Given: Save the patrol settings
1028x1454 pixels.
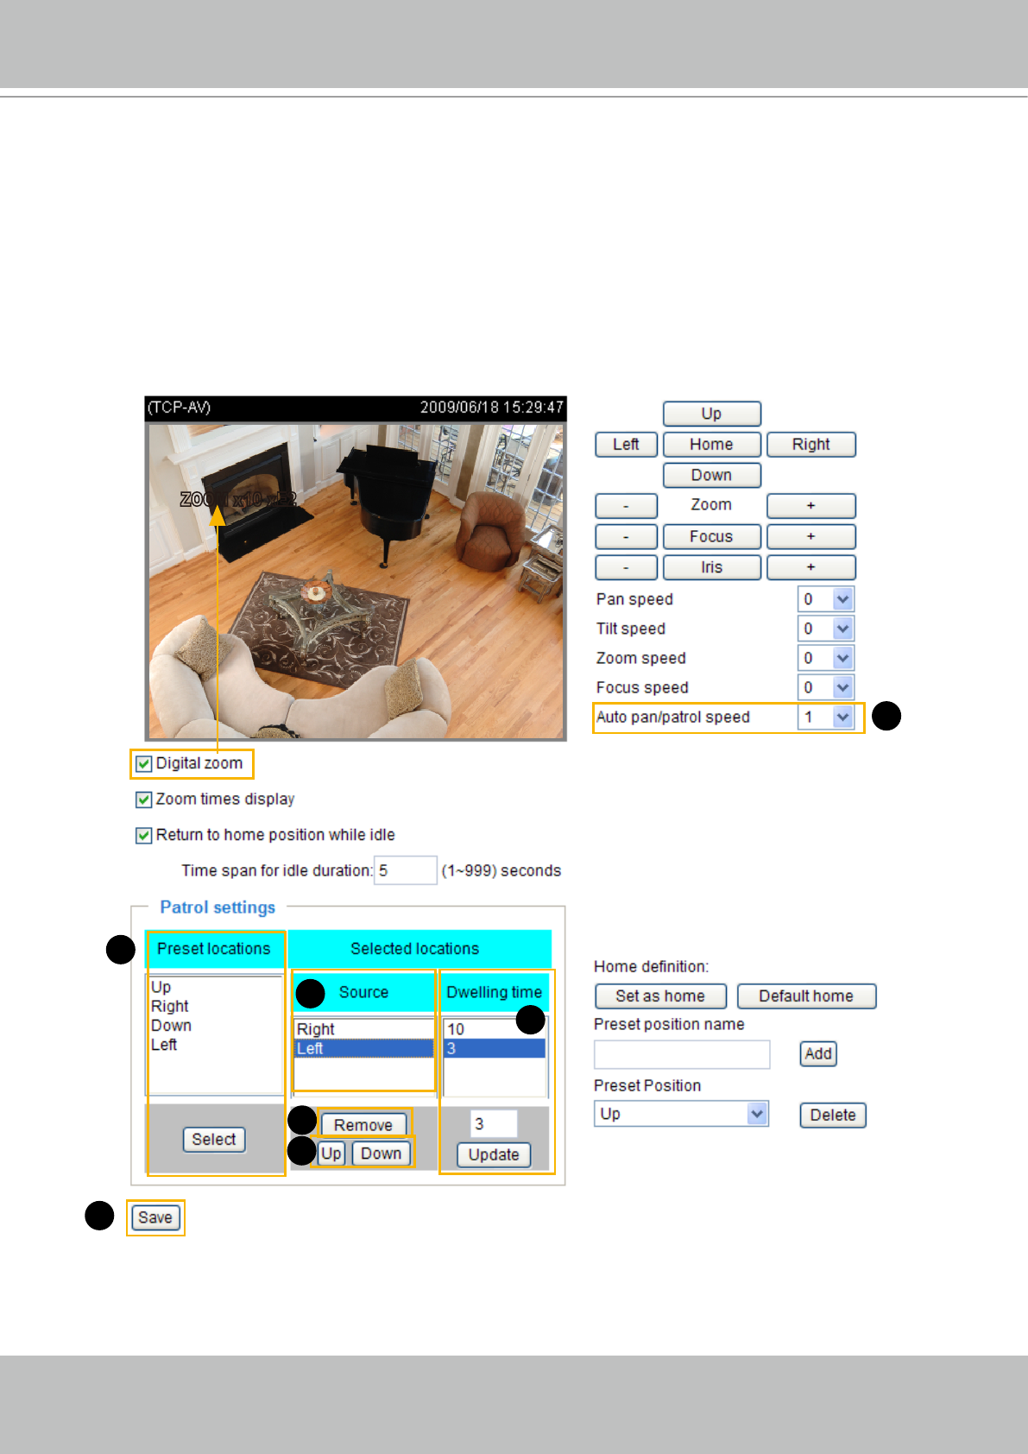Looking at the screenshot, I should click(x=155, y=1217).
